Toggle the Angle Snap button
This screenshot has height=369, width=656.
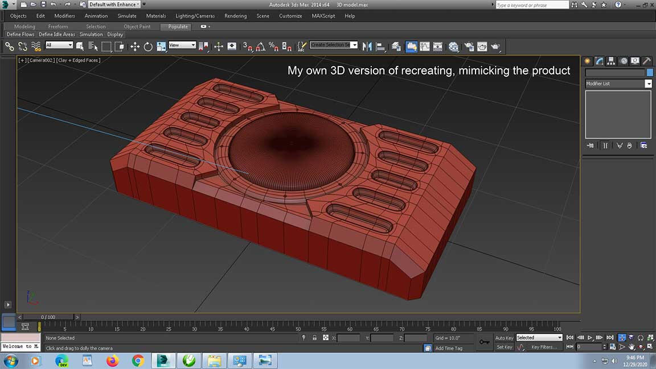pos(260,47)
